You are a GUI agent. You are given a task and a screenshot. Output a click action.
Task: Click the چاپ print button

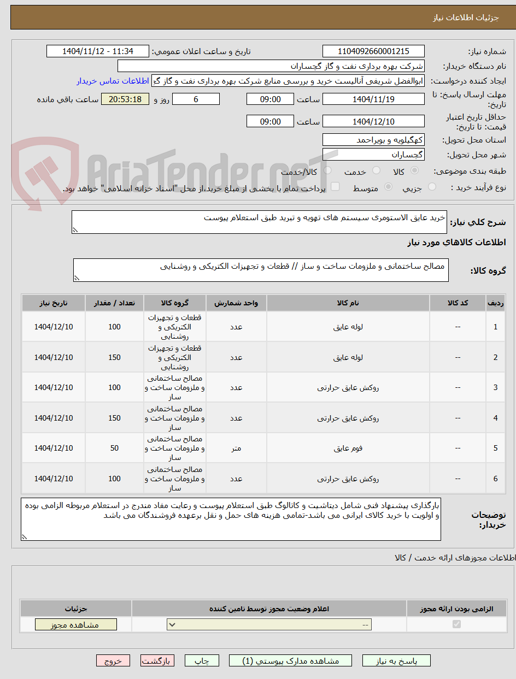point(202,661)
